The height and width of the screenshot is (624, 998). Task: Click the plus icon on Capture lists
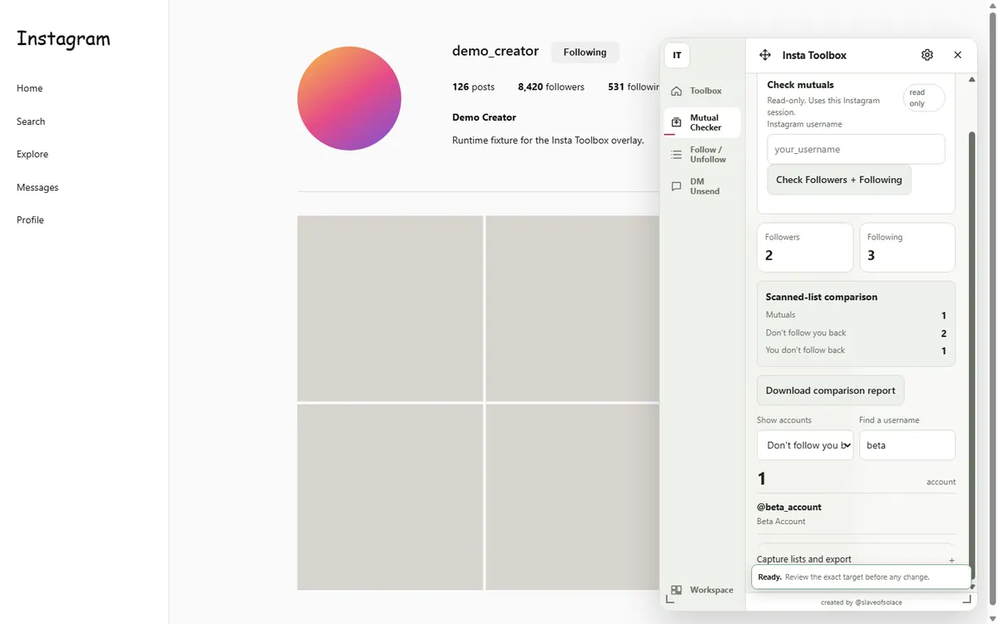(x=951, y=561)
